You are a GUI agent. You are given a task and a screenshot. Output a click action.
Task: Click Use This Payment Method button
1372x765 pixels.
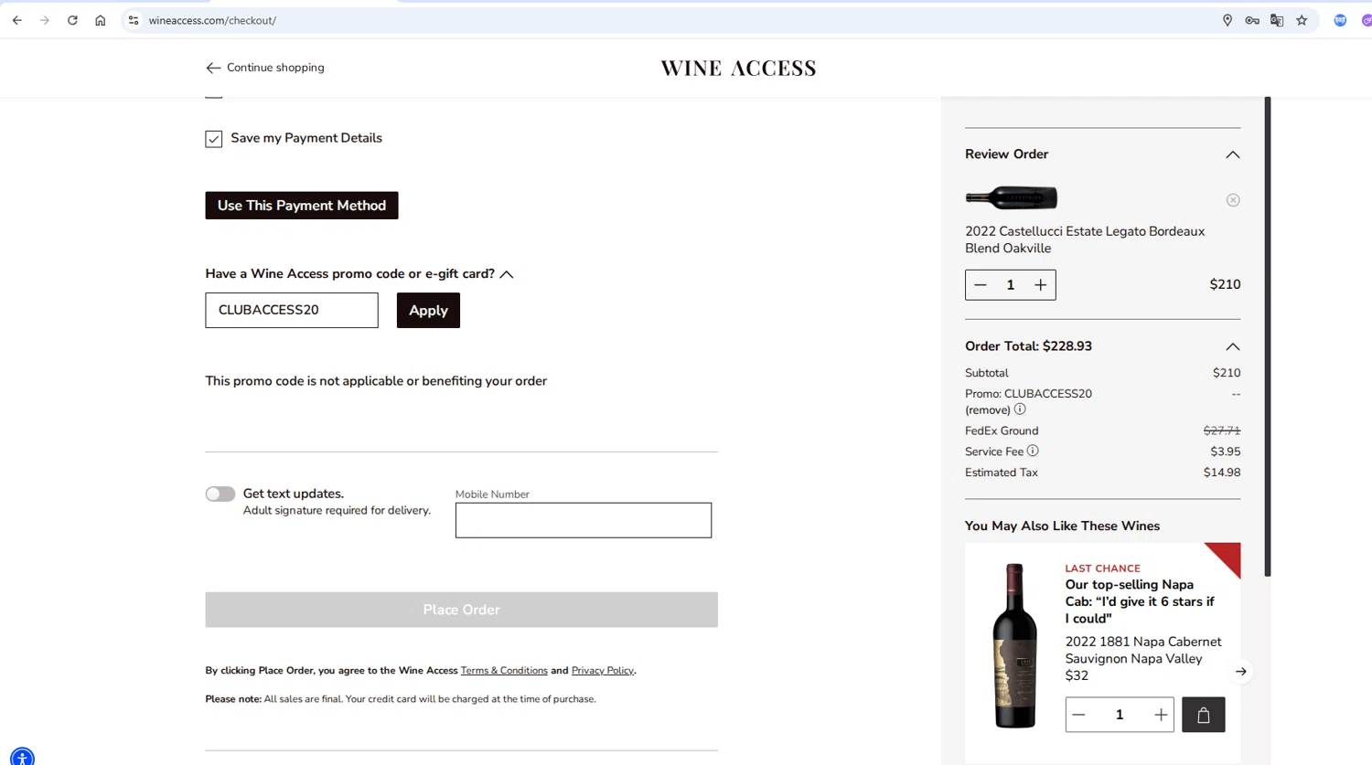tap(302, 206)
